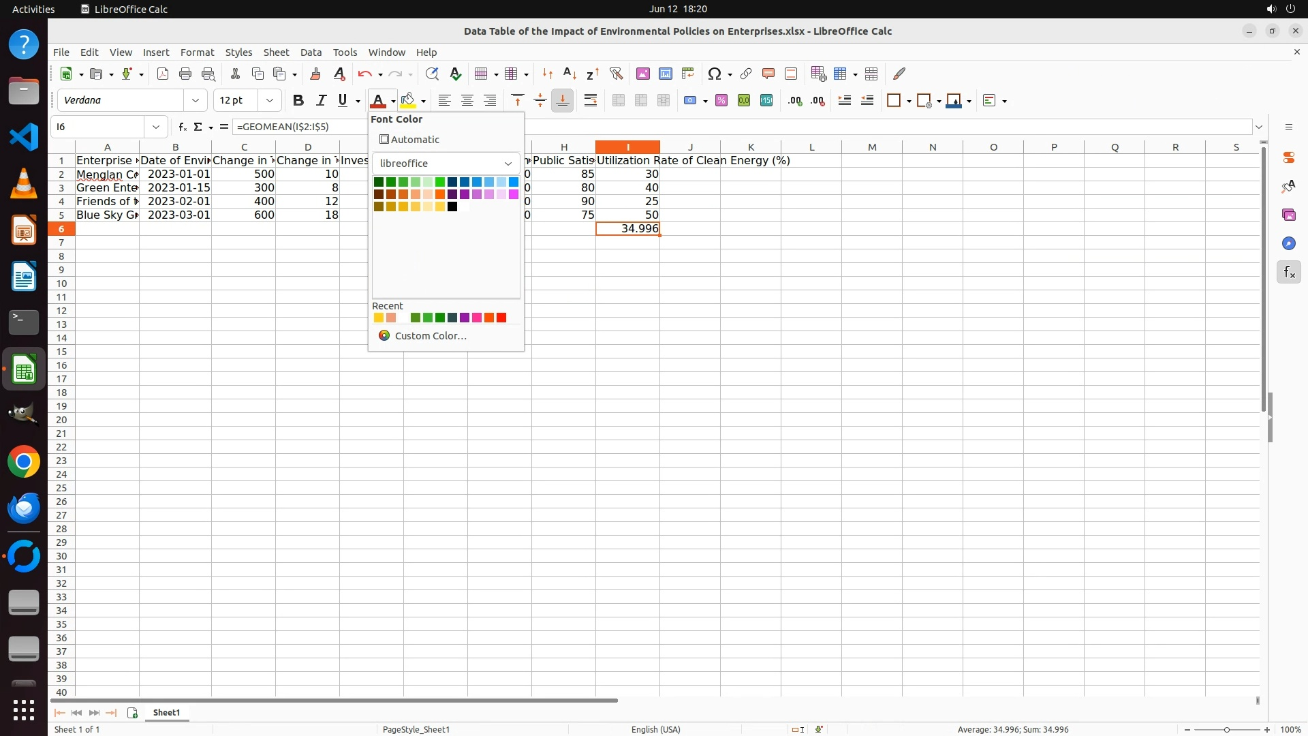Open the font name Verdana dropdown arrow
Image resolution: width=1308 pixels, height=736 pixels.
pos(196,101)
